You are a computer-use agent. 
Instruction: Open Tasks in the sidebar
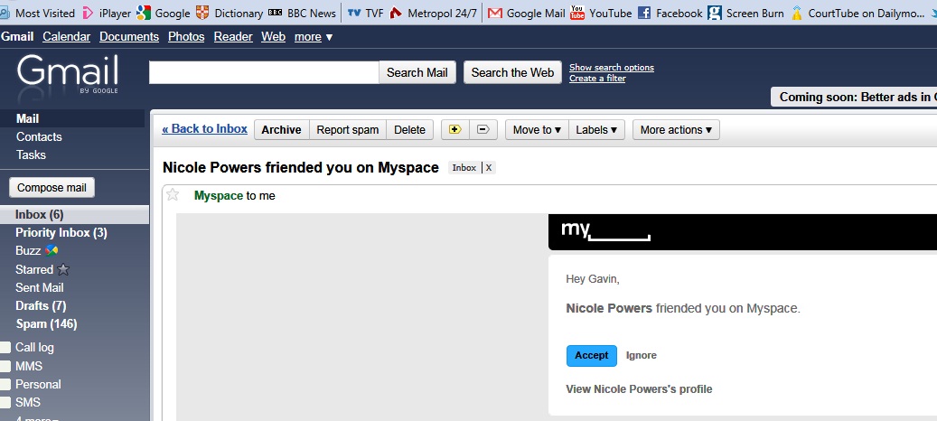(31, 154)
